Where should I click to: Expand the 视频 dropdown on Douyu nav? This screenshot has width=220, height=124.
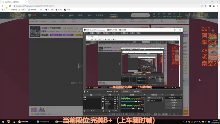click(71, 15)
